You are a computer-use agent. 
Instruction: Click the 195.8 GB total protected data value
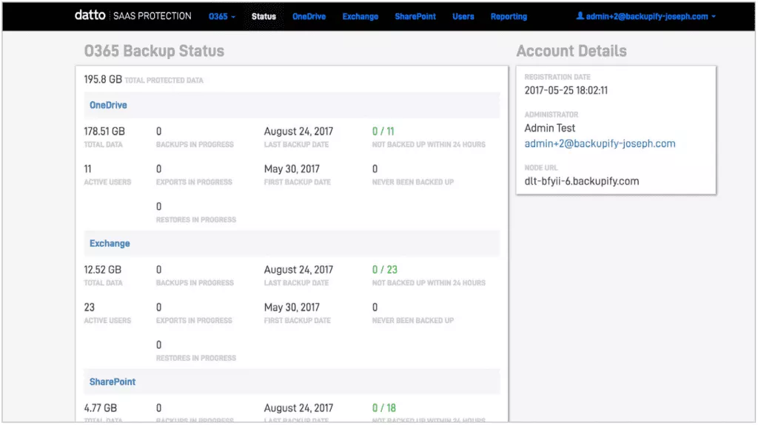(x=103, y=79)
